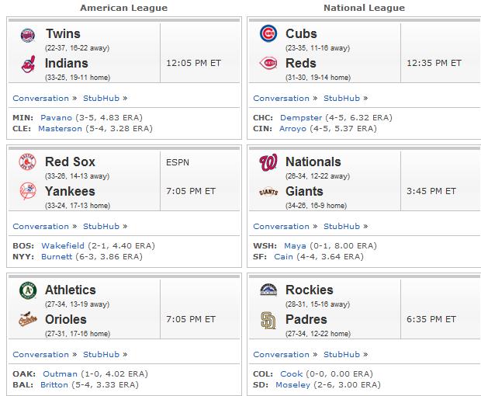This screenshot has width=481, height=396.
Task: Open Conversation link for Twins-Indians game
Action: pyautogui.click(x=41, y=99)
